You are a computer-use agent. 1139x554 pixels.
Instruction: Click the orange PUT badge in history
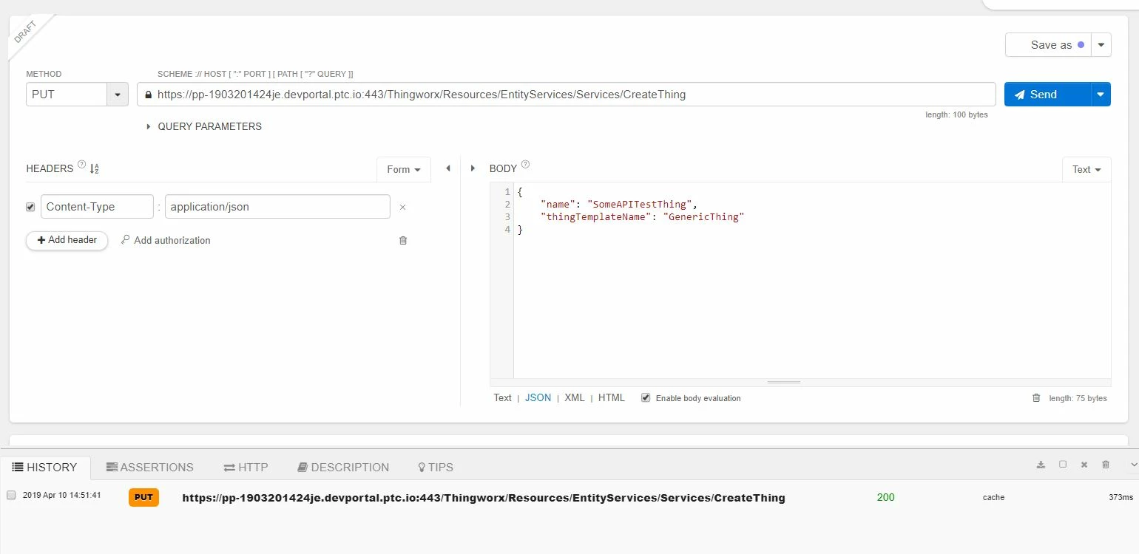click(x=143, y=497)
